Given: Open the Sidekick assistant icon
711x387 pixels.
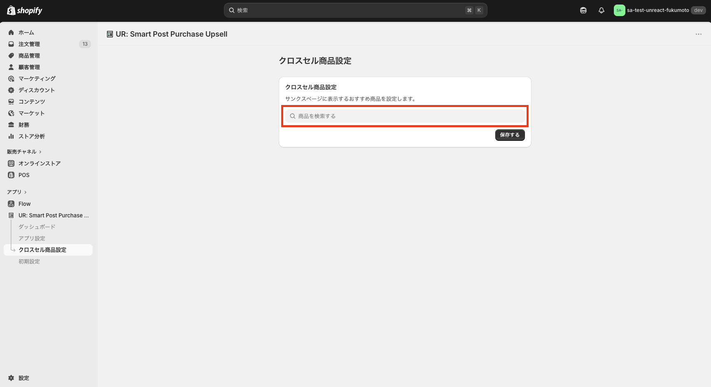Looking at the screenshot, I should point(583,10).
